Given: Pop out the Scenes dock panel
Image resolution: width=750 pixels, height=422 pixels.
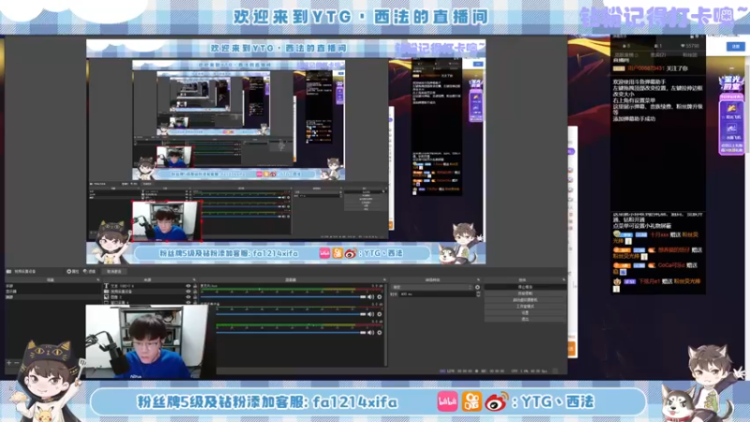Looking at the screenshot, I should pos(98,279).
